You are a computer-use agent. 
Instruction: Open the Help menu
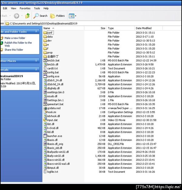pyautogui.click(x=46, y=9)
